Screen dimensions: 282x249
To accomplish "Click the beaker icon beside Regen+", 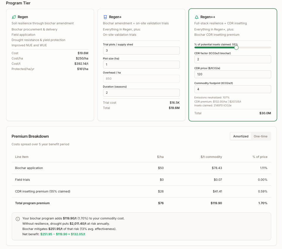I will 105,17.
